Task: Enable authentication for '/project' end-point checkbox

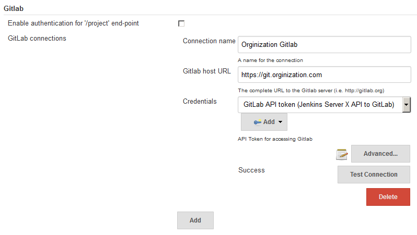Action: tap(181, 23)
